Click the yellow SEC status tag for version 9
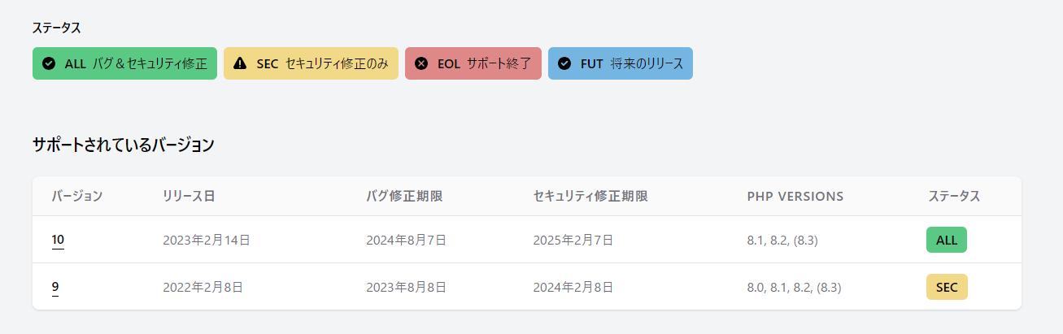The height and width of the screenshot is (334, 1063). coord(947,287)
